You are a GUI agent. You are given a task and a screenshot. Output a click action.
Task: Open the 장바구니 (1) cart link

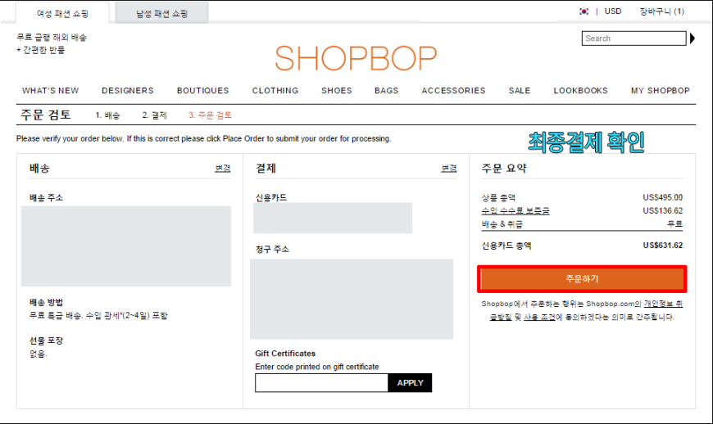(661, 11)
